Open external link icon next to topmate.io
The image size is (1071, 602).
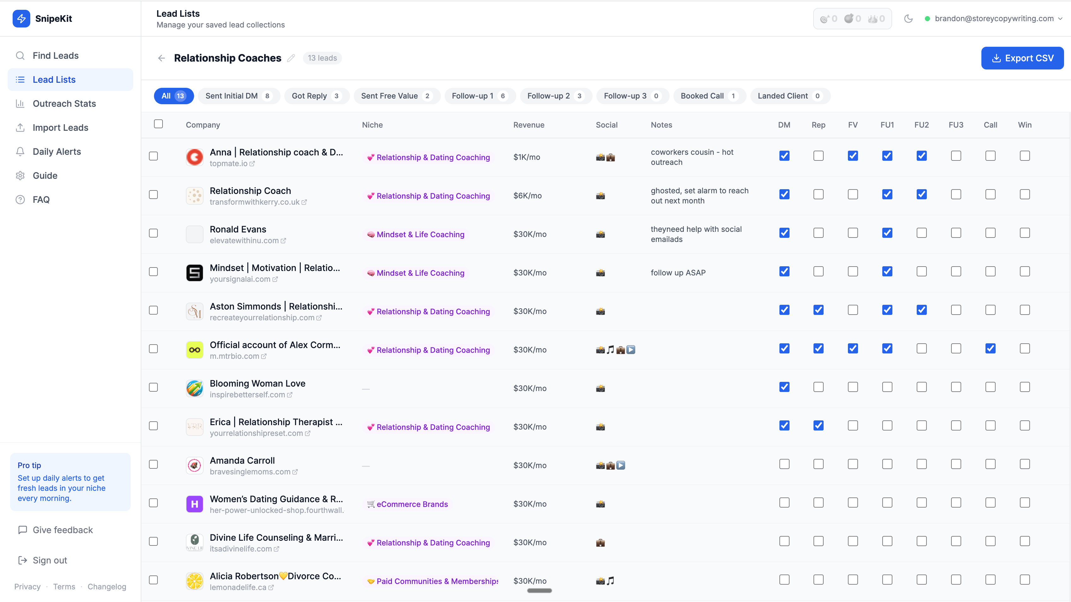point(252,164)
